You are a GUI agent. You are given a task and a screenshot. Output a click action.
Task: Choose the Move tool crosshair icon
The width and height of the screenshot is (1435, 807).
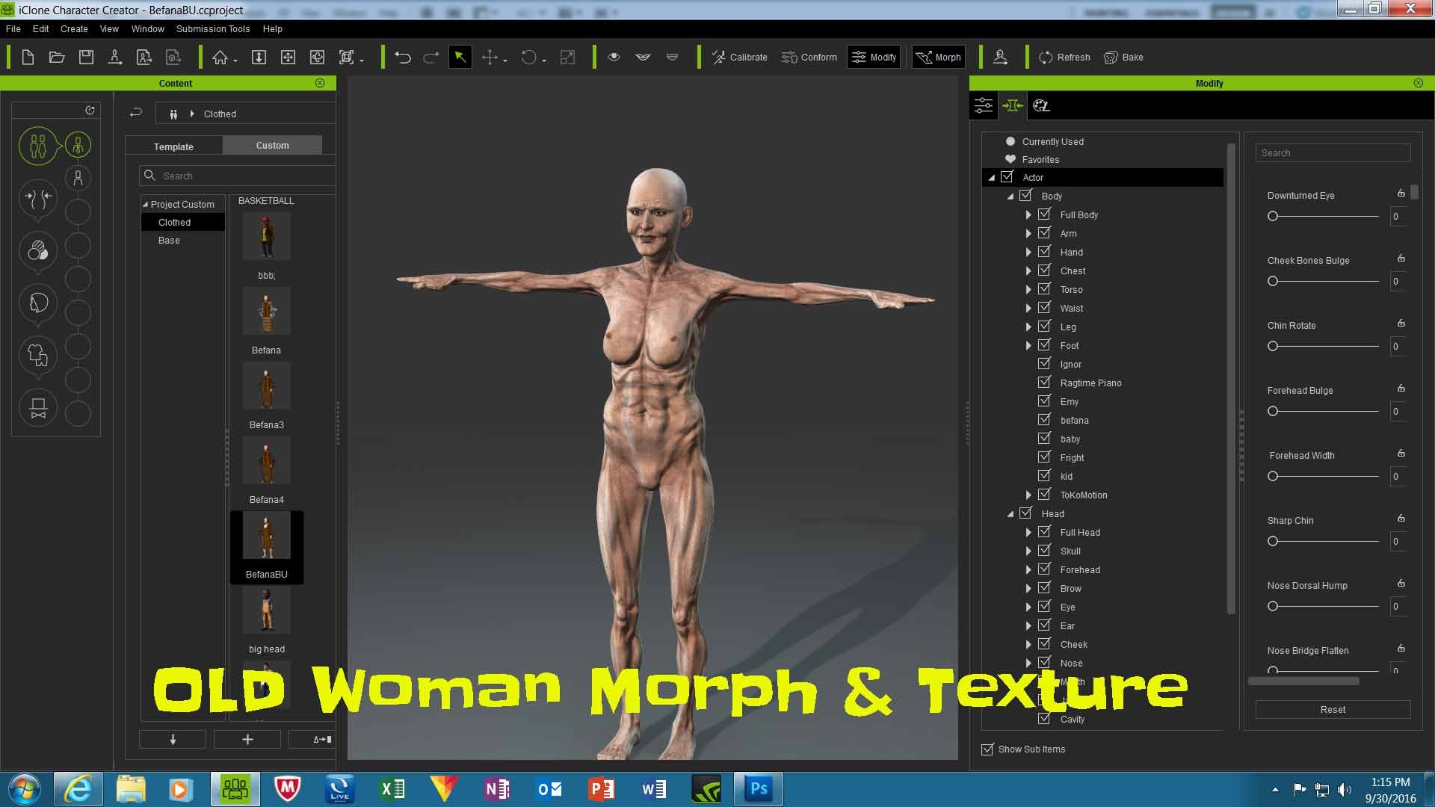pyautogui.click(x=490, y=58)
